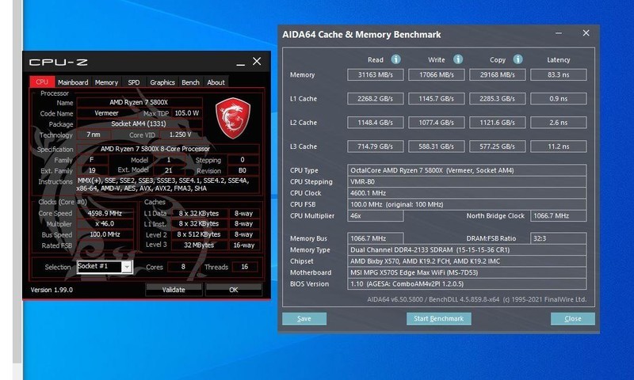Click the Core Speed value 4598.9 MHz
Screen dimensions: 634x380
[x=105, y=213]
